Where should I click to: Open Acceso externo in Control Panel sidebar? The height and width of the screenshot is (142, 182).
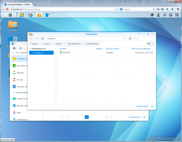point(19,106)
